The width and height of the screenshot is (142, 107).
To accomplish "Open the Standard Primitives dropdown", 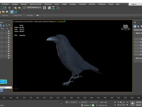I will pos(138,30).
